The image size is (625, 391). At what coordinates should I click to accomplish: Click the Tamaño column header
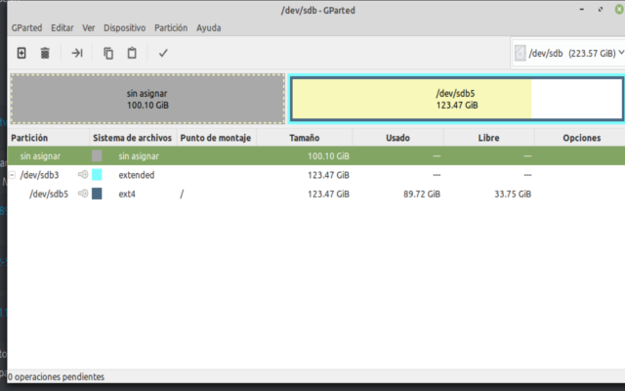[305, 138]
